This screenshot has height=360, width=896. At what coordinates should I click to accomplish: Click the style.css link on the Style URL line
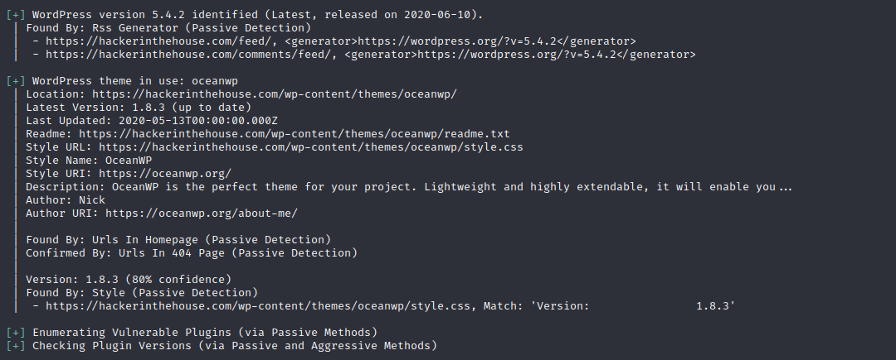[310, 147]
